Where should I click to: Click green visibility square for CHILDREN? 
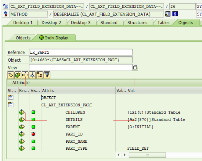[x=33, y=112]
